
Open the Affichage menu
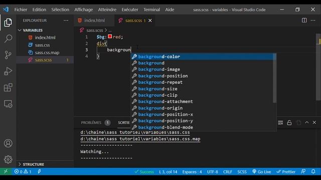tap(84, 9)
